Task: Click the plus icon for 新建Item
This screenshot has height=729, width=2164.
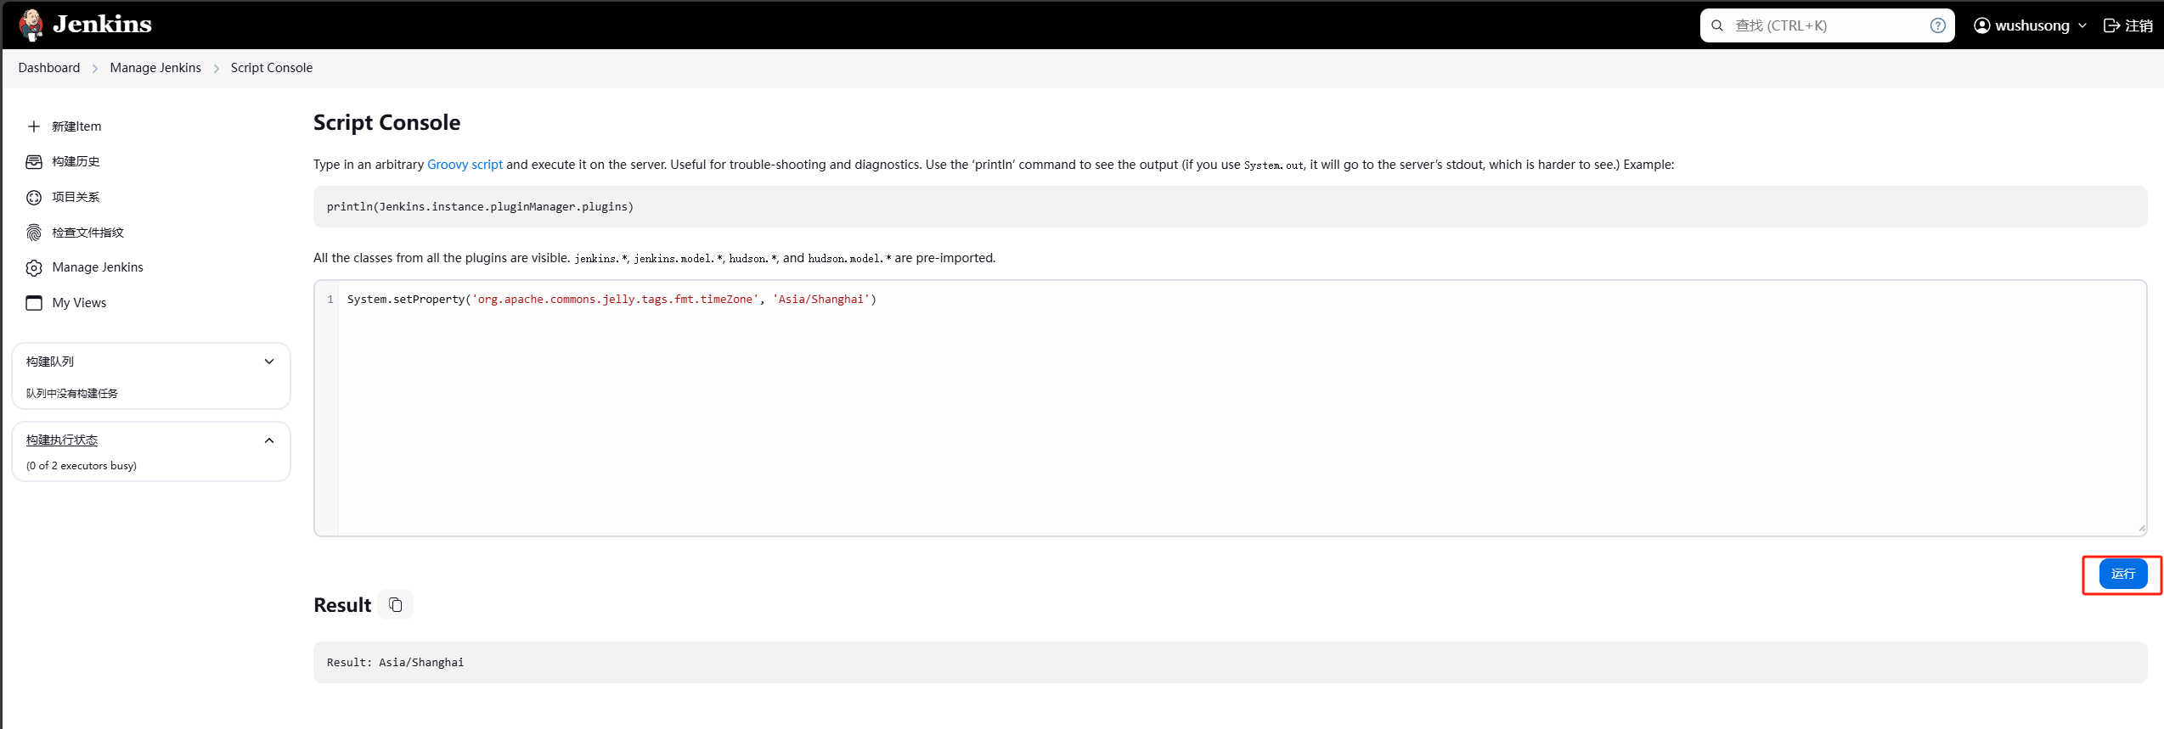Action: (x=34, y=126)
